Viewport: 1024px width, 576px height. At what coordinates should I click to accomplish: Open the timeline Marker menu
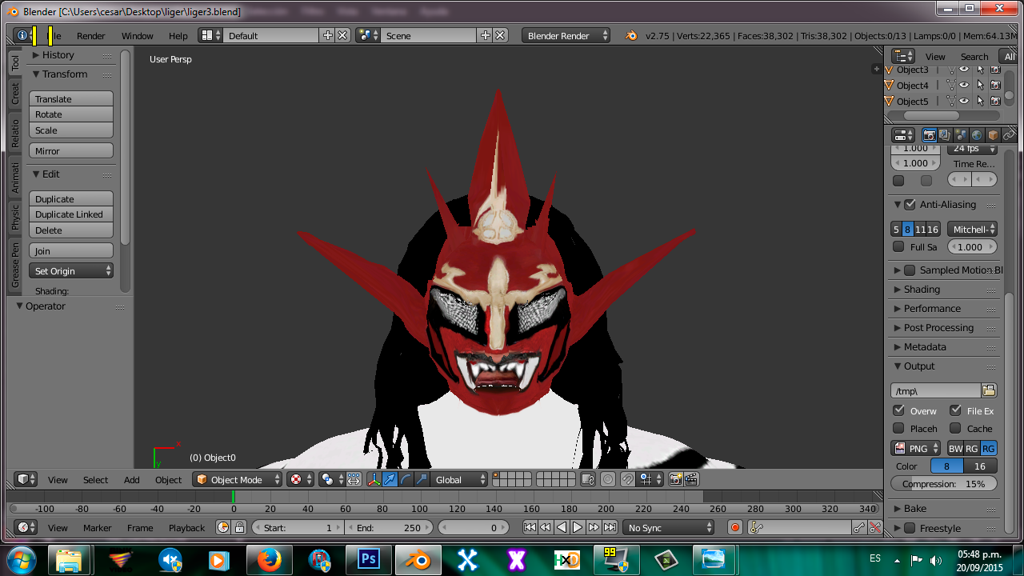point(98,527)
